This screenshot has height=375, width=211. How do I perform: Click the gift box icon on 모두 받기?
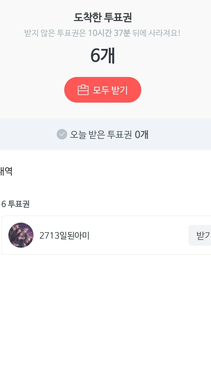click(x=83, y=90)
